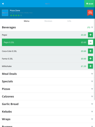
Task: Collapse the Beverages section
Action: click(47, 27)
